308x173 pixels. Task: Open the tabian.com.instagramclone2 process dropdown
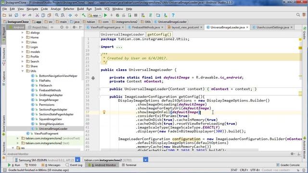click(145, 160)
